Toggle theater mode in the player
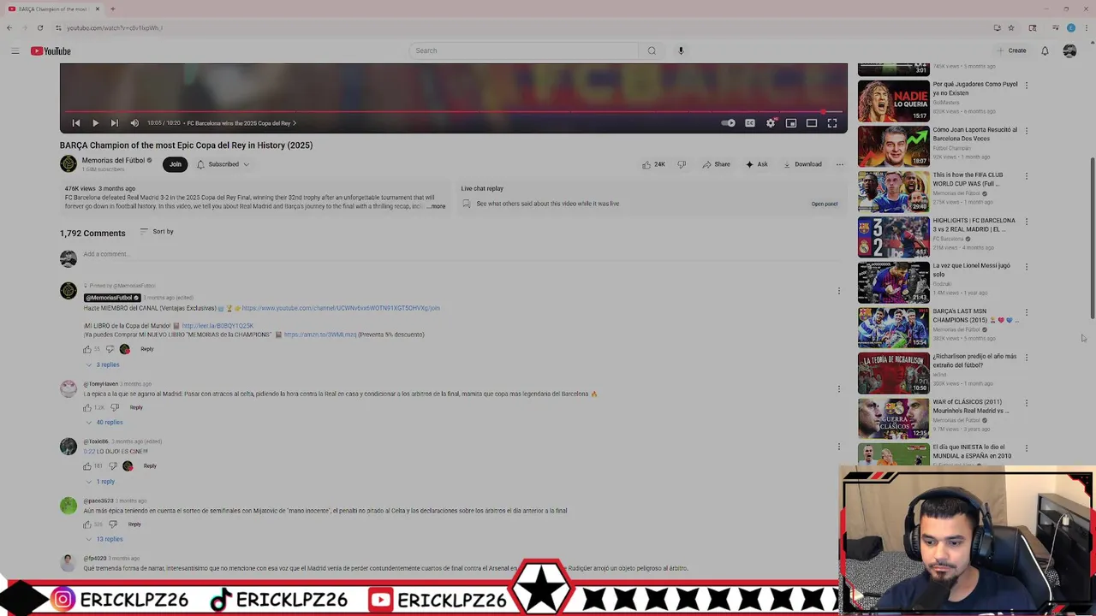The height and width of the screenshot is (616, 1096). tap(812, 123)
